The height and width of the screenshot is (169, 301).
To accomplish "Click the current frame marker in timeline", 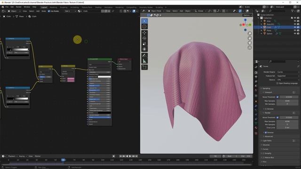I will [63, 160].
